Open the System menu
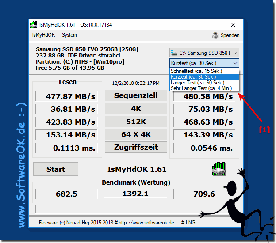The height and width of the screenshot is (243, 276). coord(69,35)
